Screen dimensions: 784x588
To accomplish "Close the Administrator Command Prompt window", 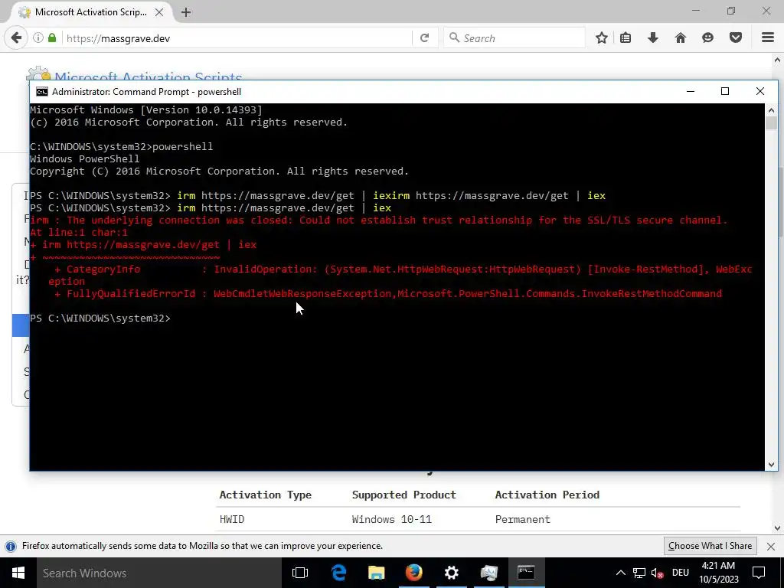I will coord(760,92).
